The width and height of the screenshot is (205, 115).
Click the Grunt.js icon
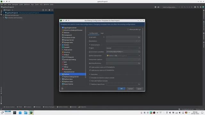click(63, 52)
